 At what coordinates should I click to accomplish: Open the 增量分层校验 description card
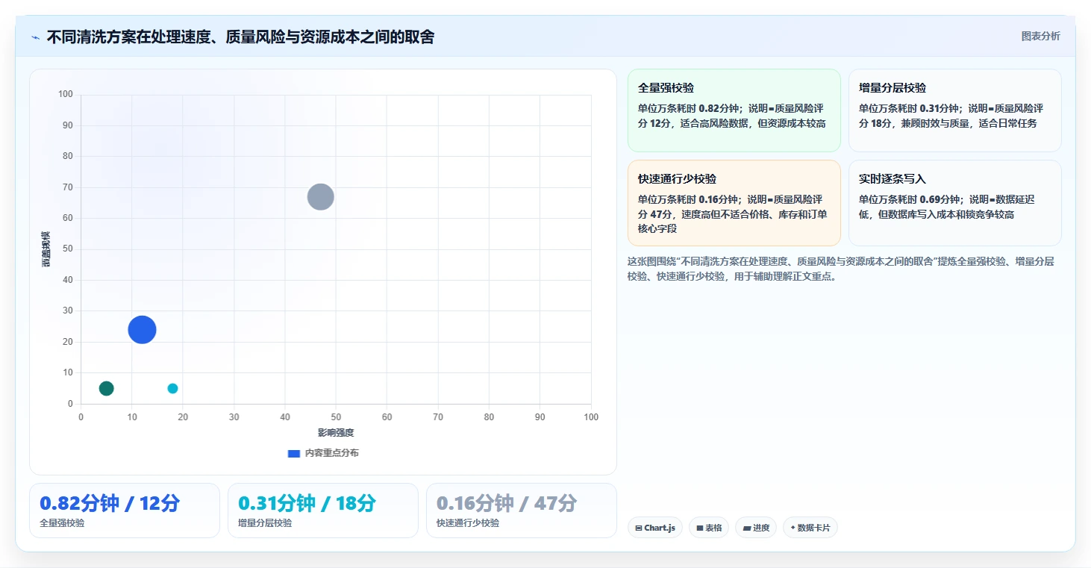[954, 110]
